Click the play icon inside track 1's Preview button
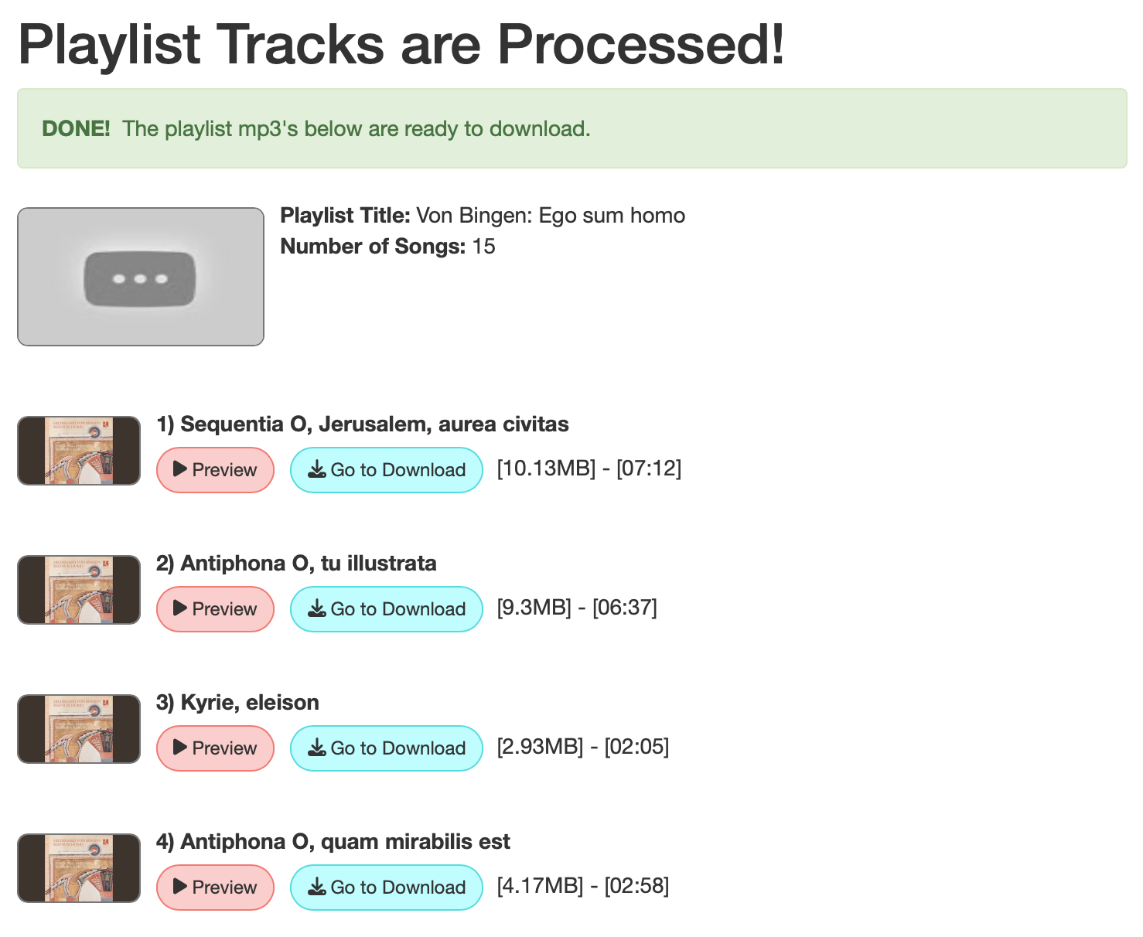Viewport: 1143px width, 937px height. (179, 469)
